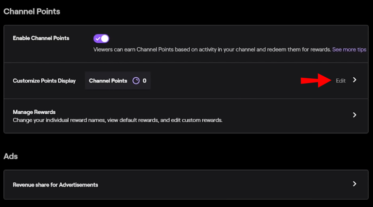Click the red arrow pointing at Edit
This screenshot has width=373, height=207.
tap(316, 81)
